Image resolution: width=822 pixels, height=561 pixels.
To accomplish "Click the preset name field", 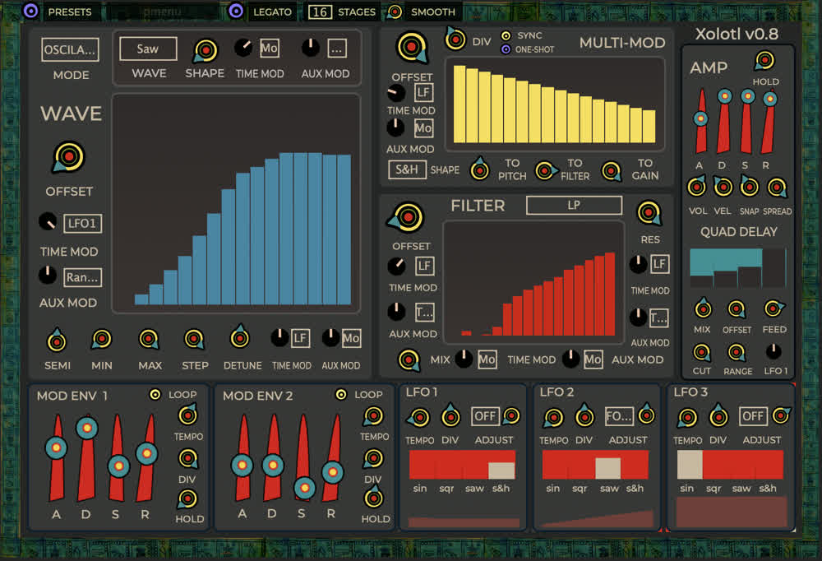I will (162, 12).
